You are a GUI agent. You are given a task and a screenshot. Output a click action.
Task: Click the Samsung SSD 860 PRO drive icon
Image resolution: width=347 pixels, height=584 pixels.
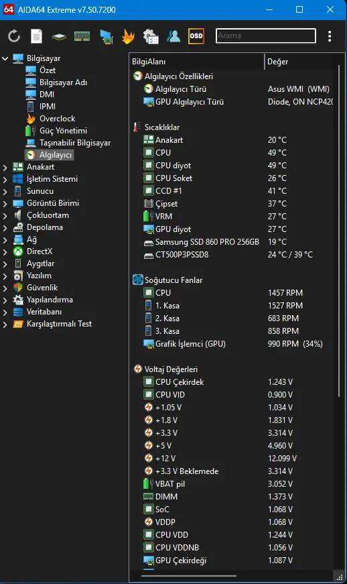pos(149,243)
